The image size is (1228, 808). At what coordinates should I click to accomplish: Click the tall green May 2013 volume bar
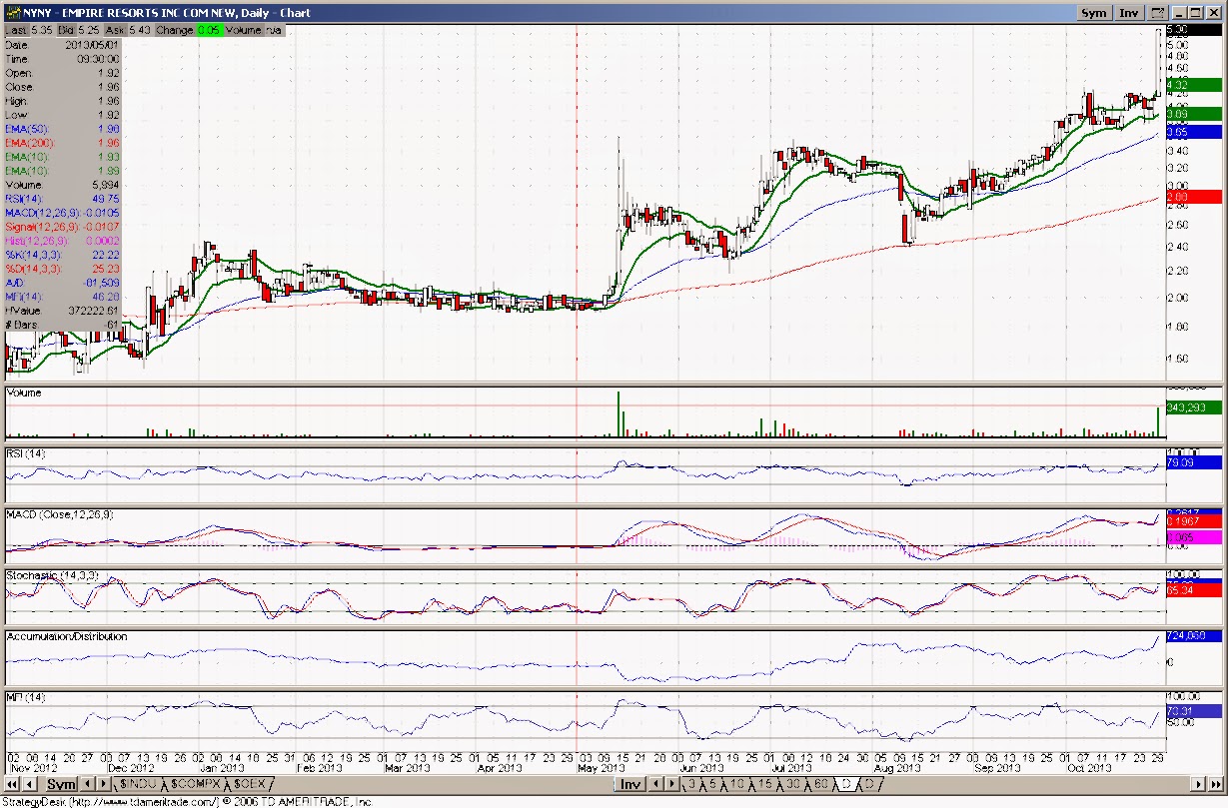[x=618, y=413]
